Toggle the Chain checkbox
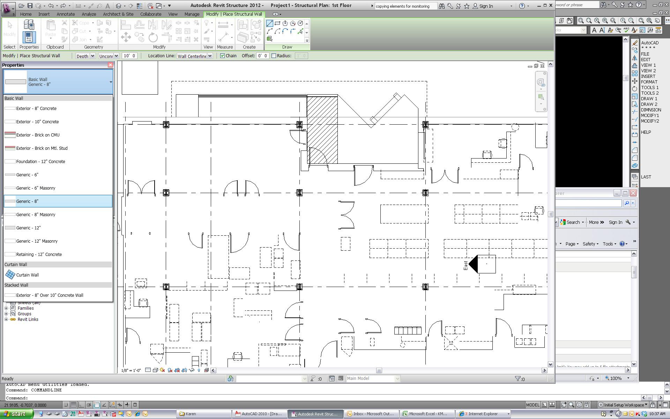Viewport: 670px width, 419px height. tap(222, 56)
